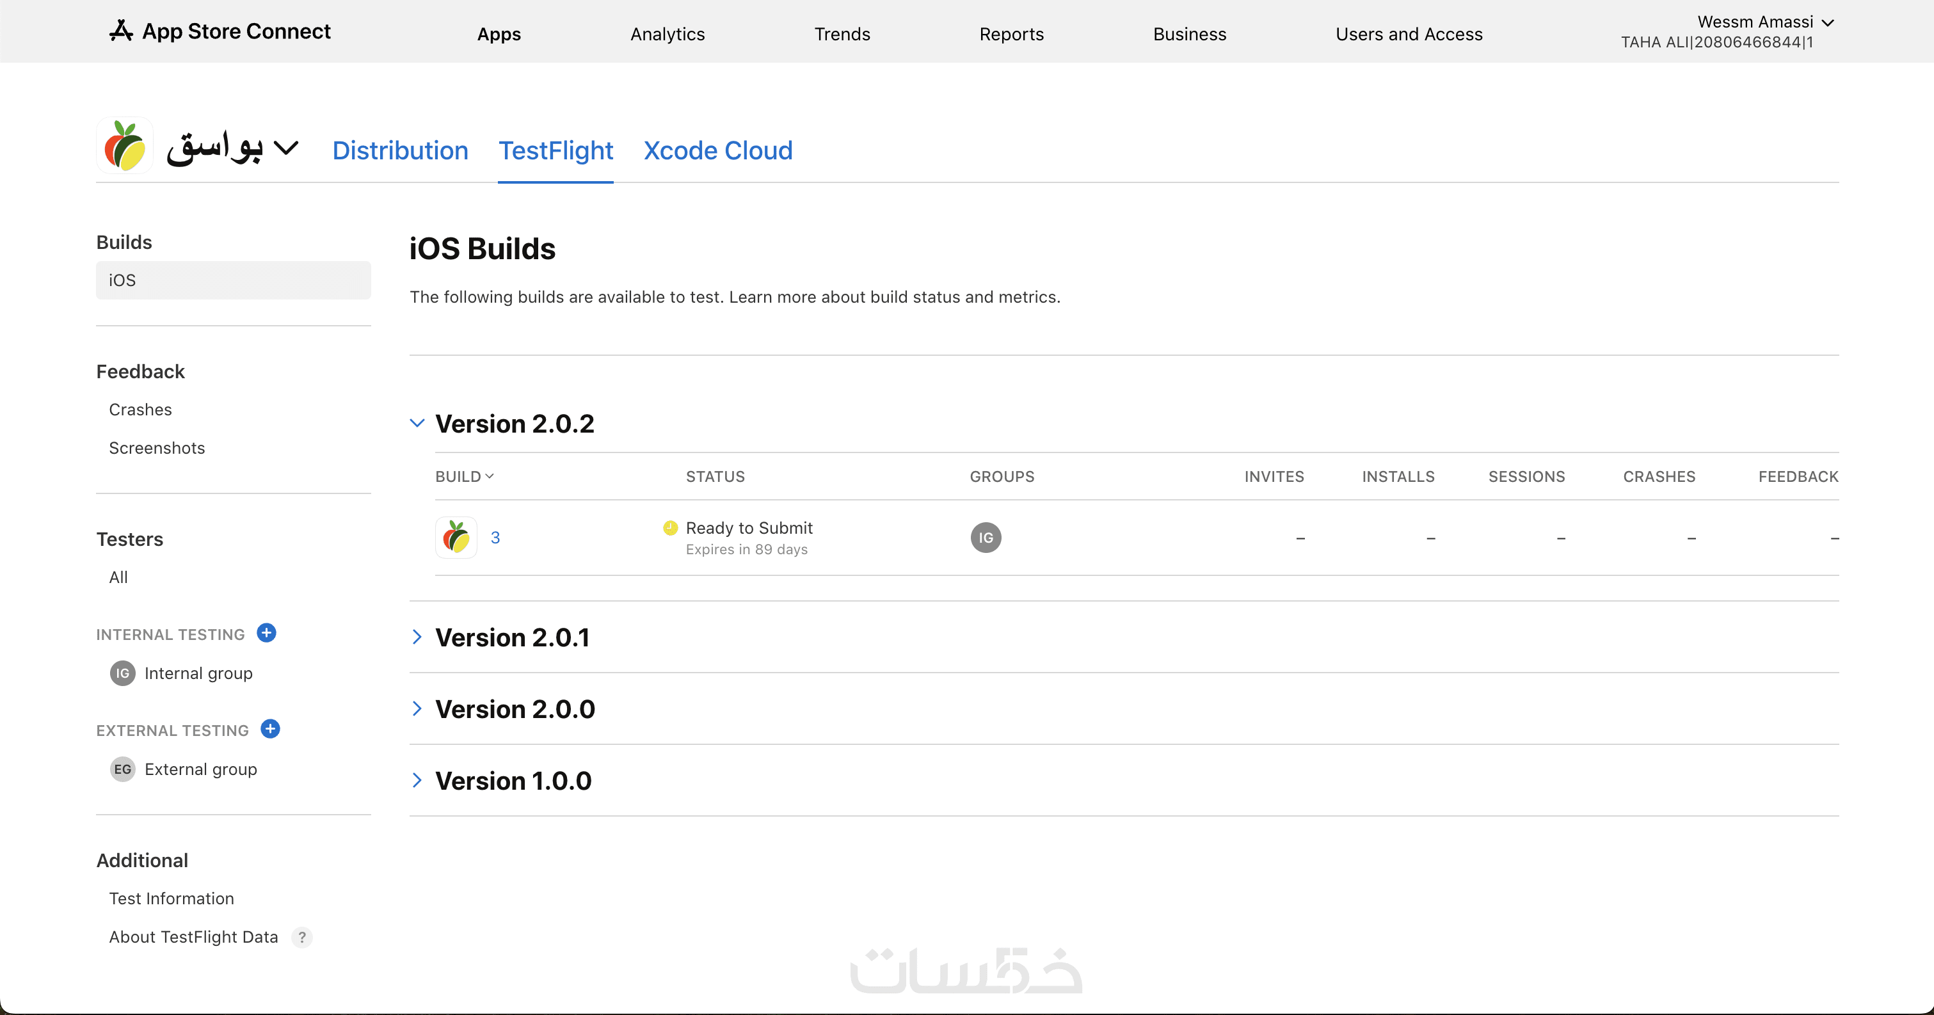The image size is (1934, 1015).
Task: Click build 3 app thumbnail icon
Action: point(456,538)
